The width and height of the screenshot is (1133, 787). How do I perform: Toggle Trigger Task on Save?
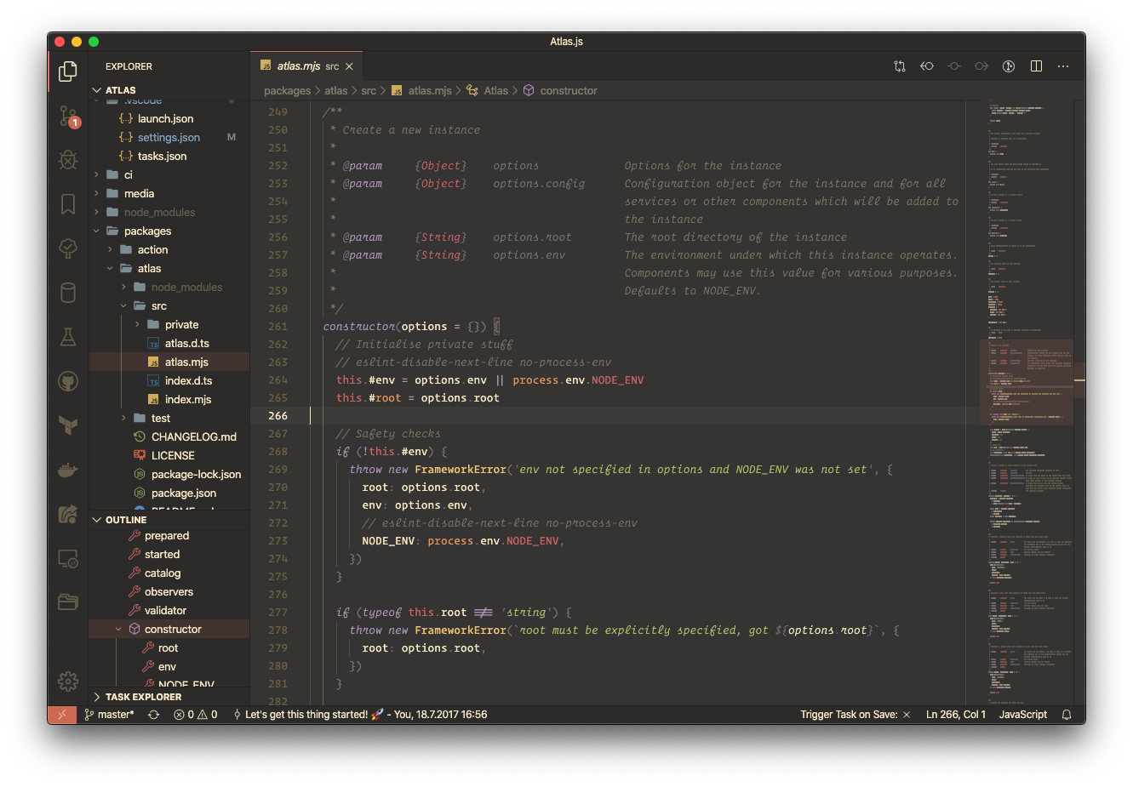[855, 715]
